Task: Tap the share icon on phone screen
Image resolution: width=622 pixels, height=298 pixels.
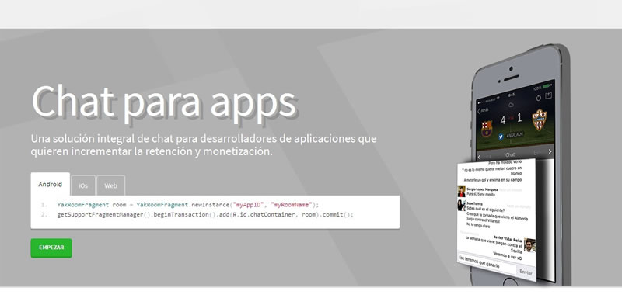Action: pos(549,95)
